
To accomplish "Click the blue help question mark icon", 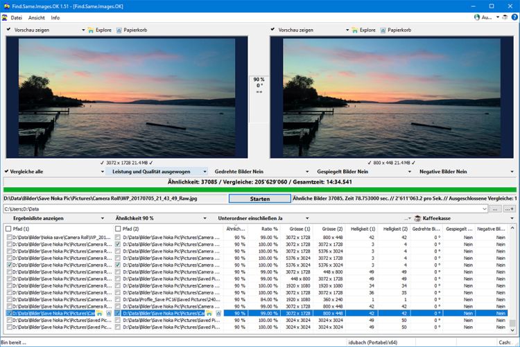I will point(514,17).
